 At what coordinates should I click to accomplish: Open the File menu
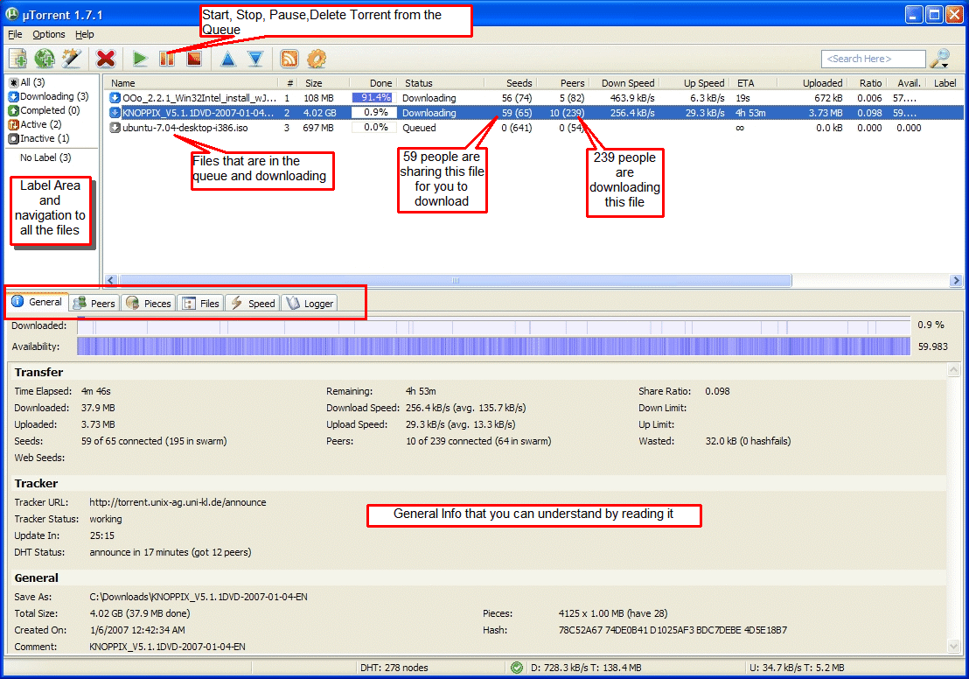tap(15, 34)
